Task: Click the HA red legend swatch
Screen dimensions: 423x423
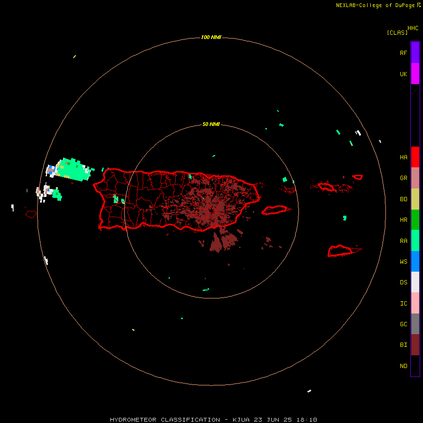Action: click(415, 157)
